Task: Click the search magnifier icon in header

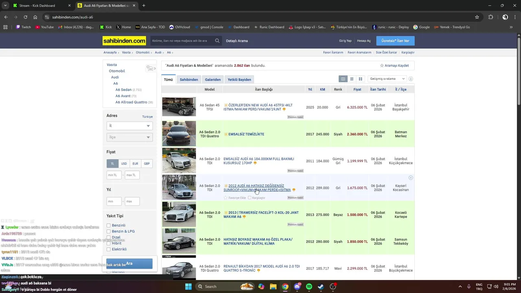Action: click(x=217, y=41)
